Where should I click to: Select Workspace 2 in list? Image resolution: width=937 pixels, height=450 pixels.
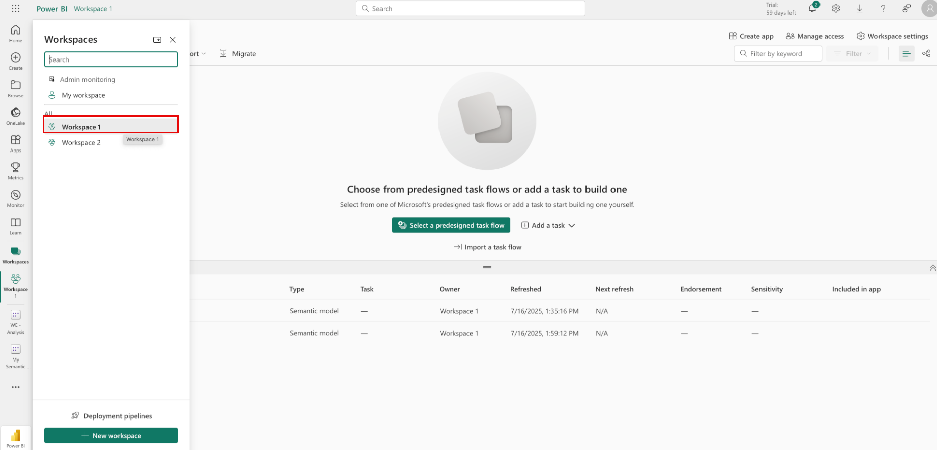click(111, 142)
